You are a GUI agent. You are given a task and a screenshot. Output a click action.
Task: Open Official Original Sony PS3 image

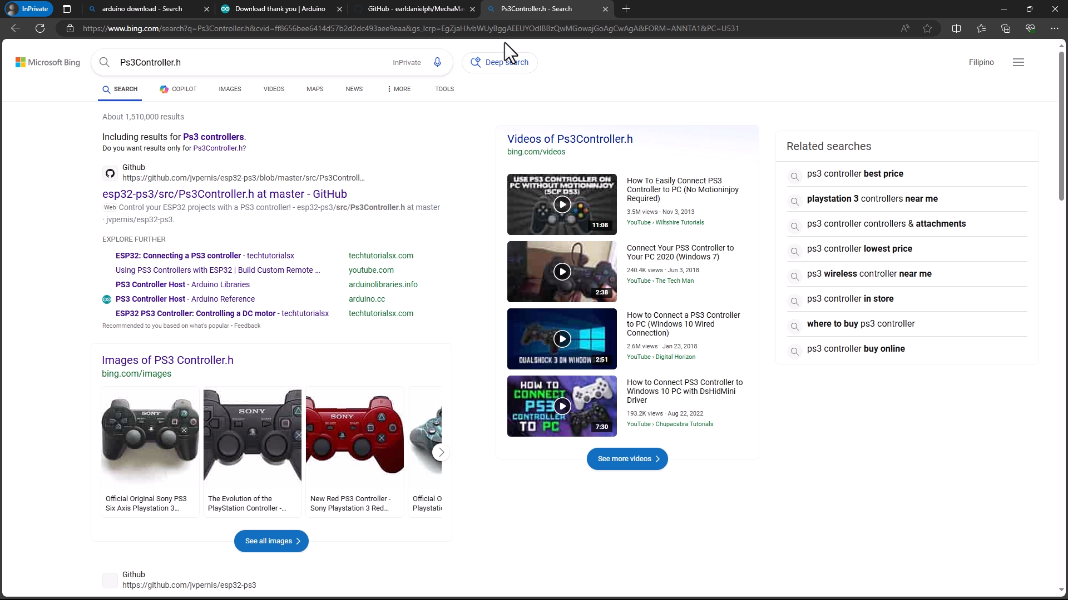pos(150,452)
